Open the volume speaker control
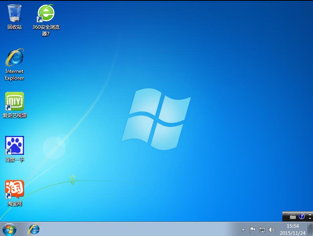This screenshot has height=236, width=313. click(x=271, y=229)
